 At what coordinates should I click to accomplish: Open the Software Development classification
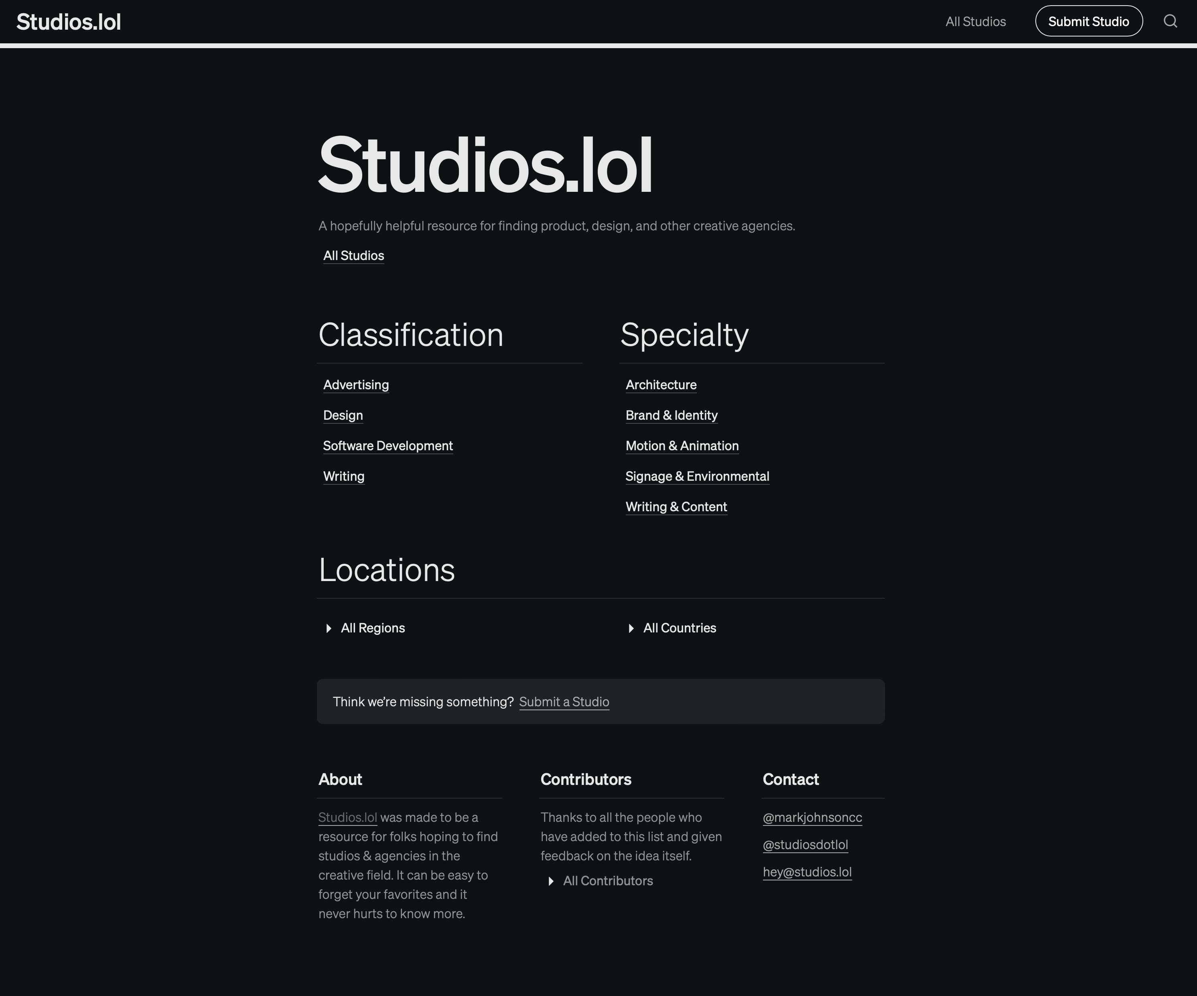tap(388, 446)
